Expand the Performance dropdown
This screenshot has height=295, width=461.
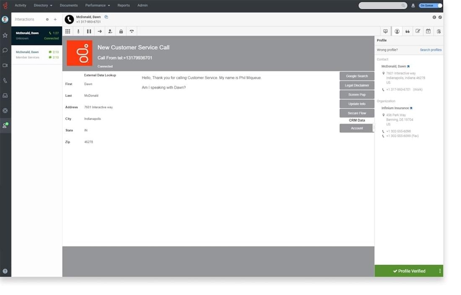click(x=97, y=5)
